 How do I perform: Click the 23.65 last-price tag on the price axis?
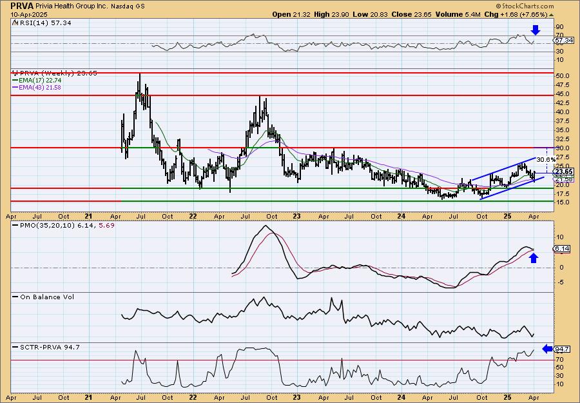tap(564, 172)
